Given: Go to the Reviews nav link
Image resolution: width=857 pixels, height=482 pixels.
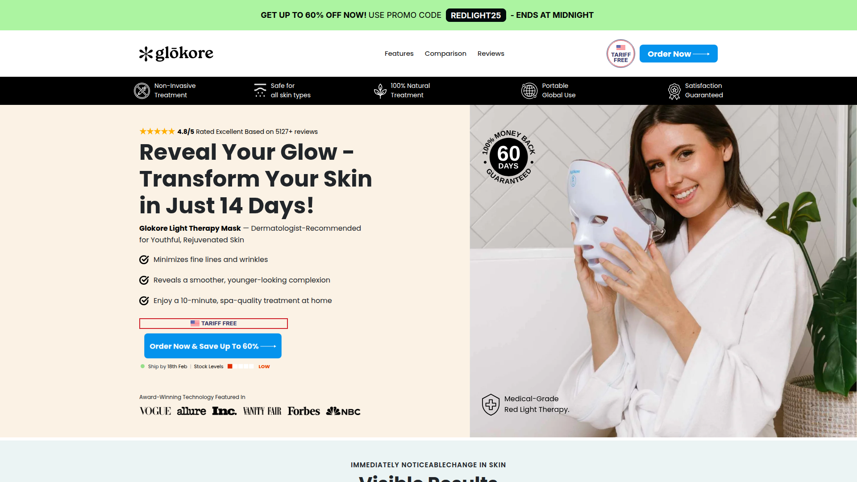Looking at the screenshot, I should coord(491,54).
